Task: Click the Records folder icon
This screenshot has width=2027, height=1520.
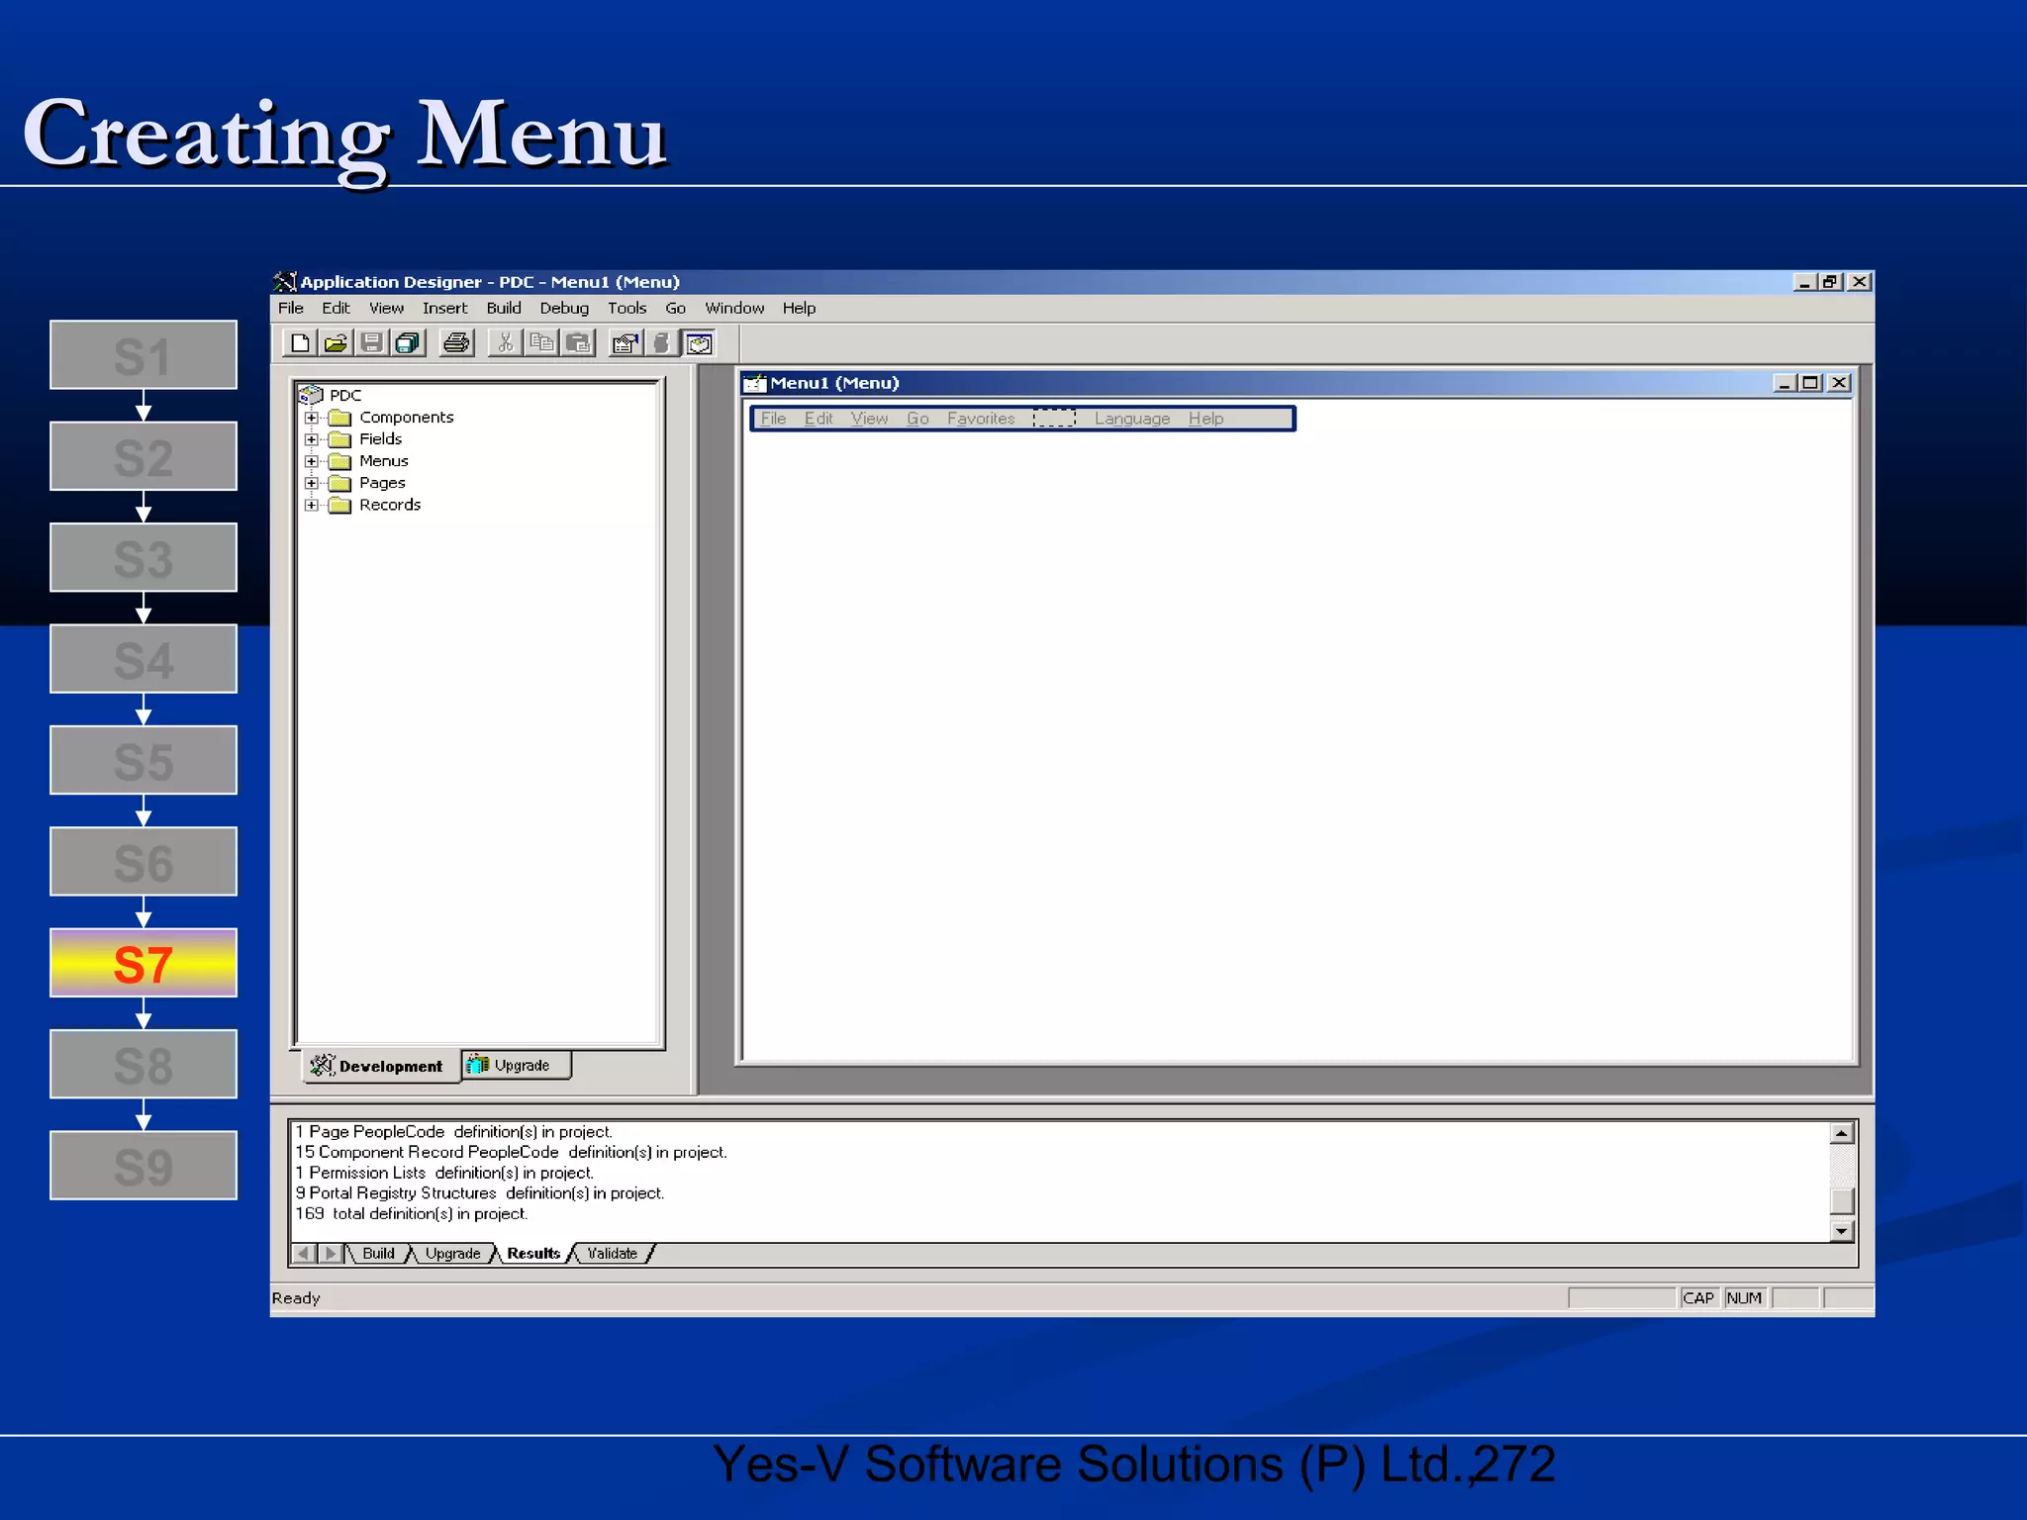Action: pyautogui.click(x=339, y=505)
